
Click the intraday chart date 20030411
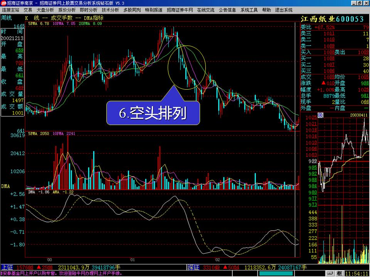coord(358,115)
